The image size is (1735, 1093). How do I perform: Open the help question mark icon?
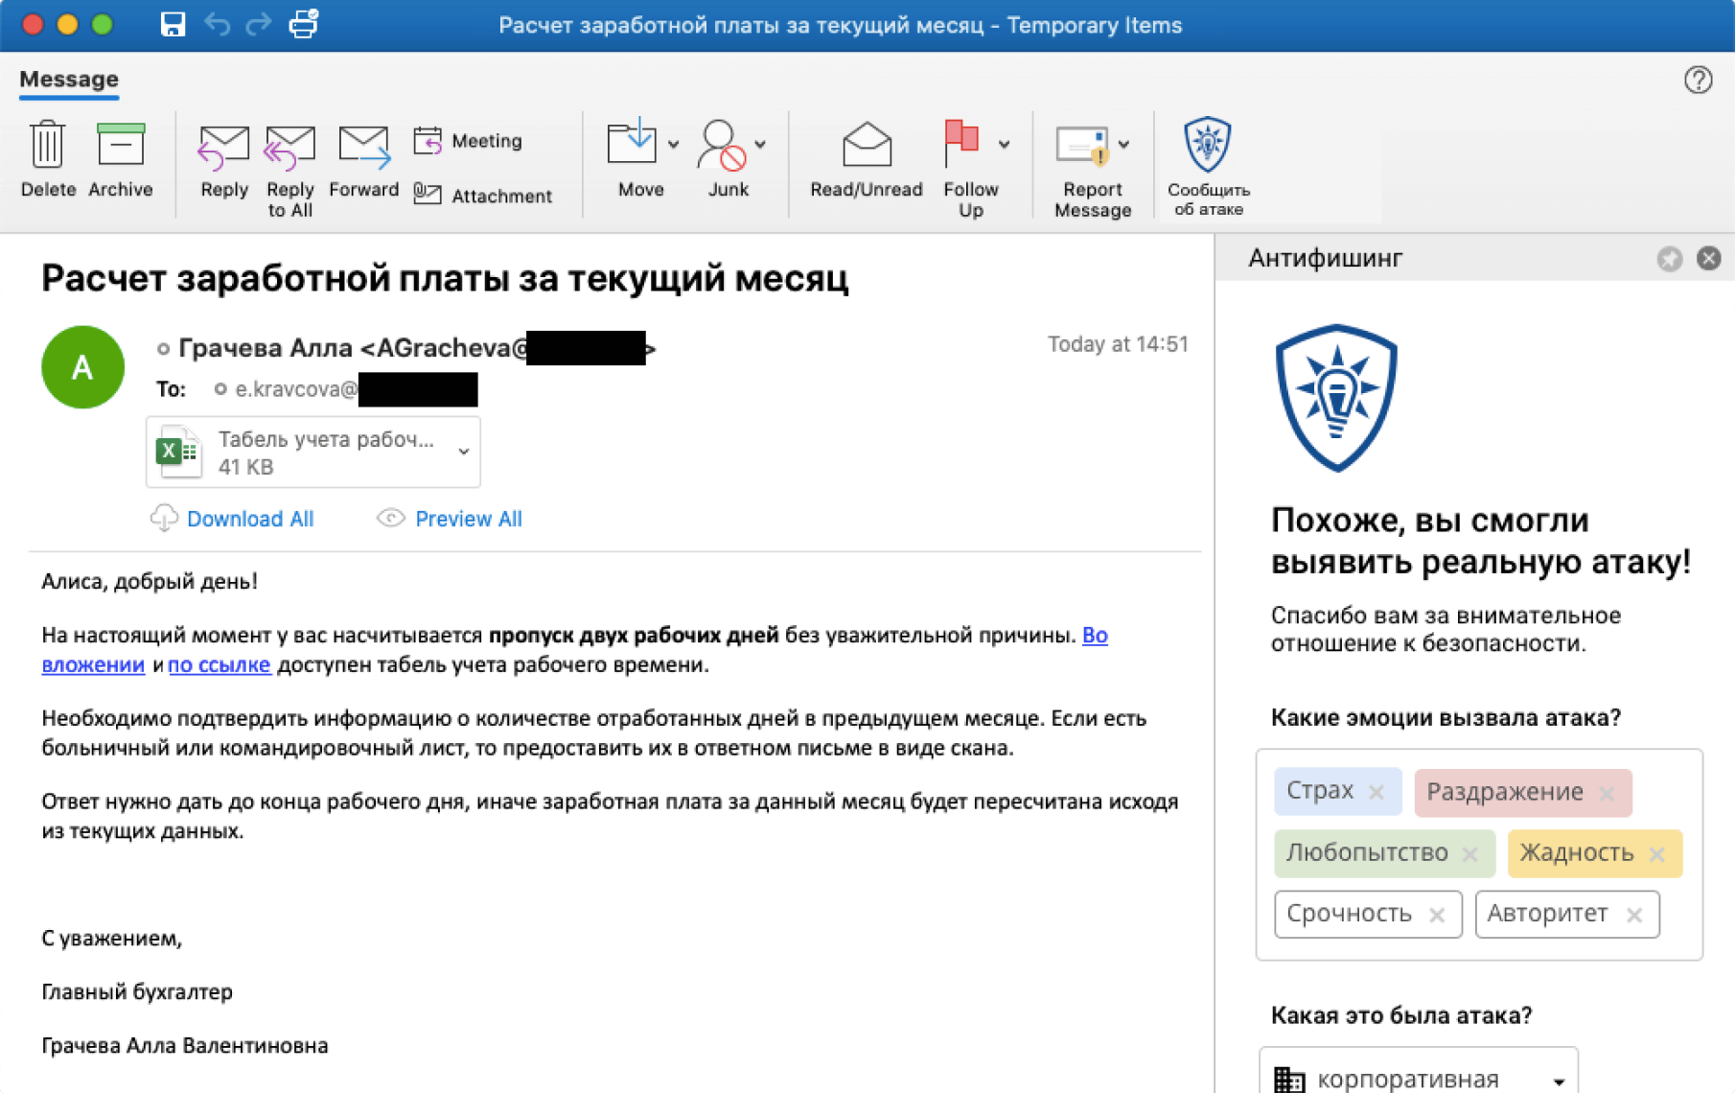(x=1698, y=80)
